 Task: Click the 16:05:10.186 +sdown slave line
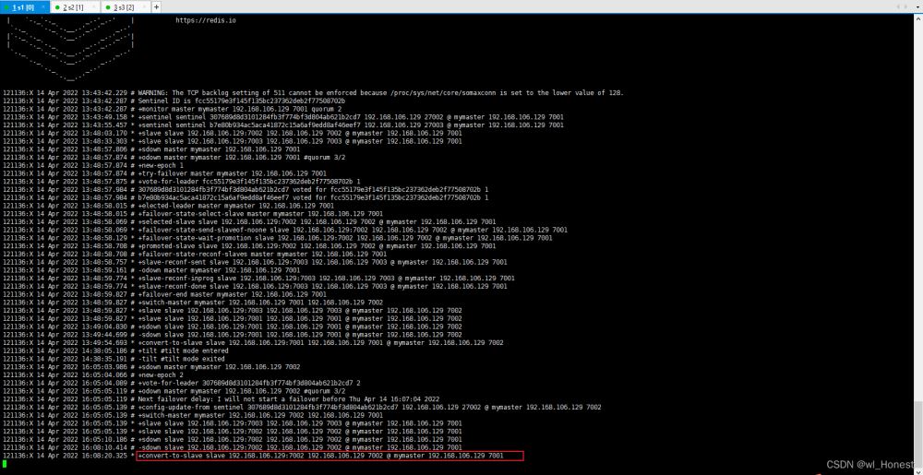coord(233,438)
